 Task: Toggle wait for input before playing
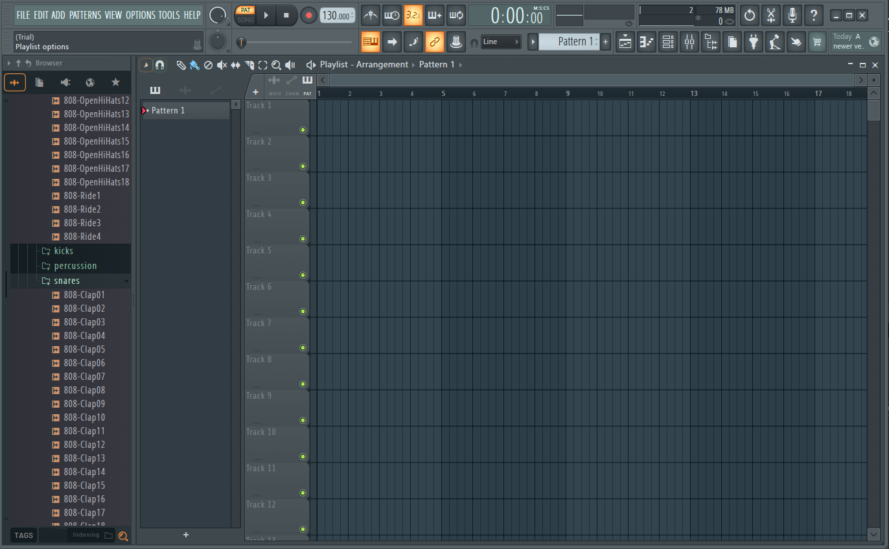tap(392, 15)
